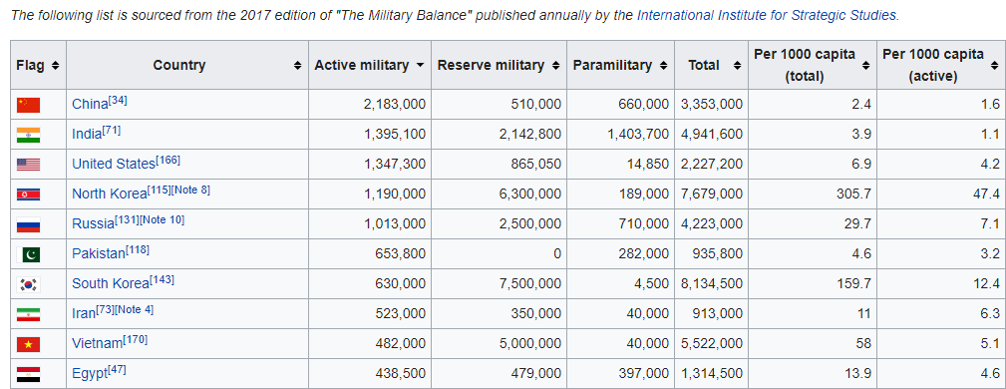Select North Korea's per capita total 305.7

click(x=854, y=194)
